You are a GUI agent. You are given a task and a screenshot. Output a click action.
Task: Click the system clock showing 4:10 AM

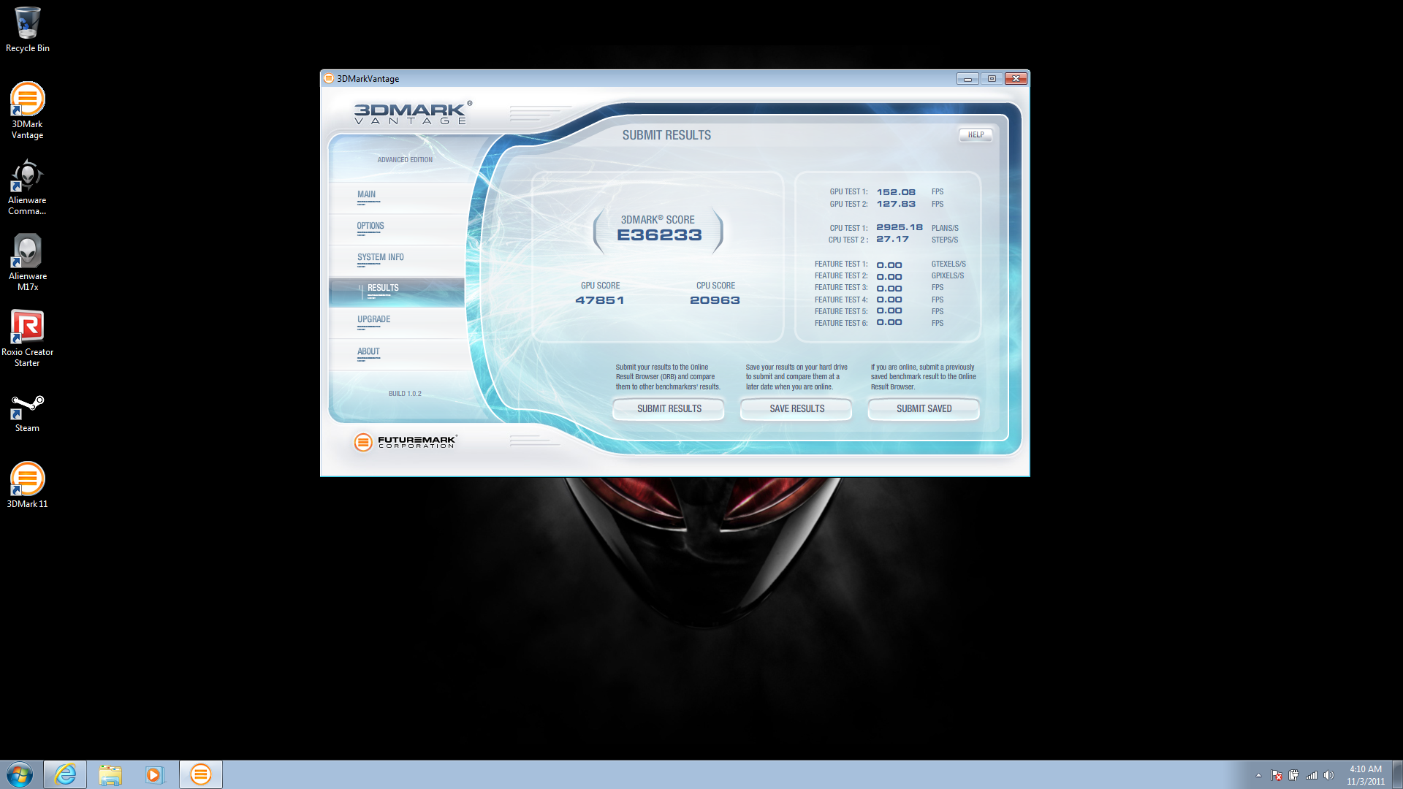[x=1366, y=774]
